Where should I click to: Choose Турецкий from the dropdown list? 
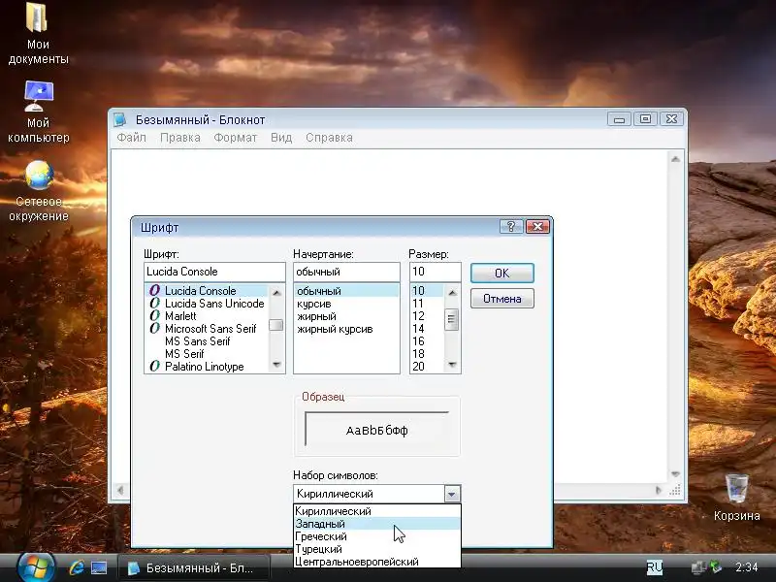coord(377,549)
